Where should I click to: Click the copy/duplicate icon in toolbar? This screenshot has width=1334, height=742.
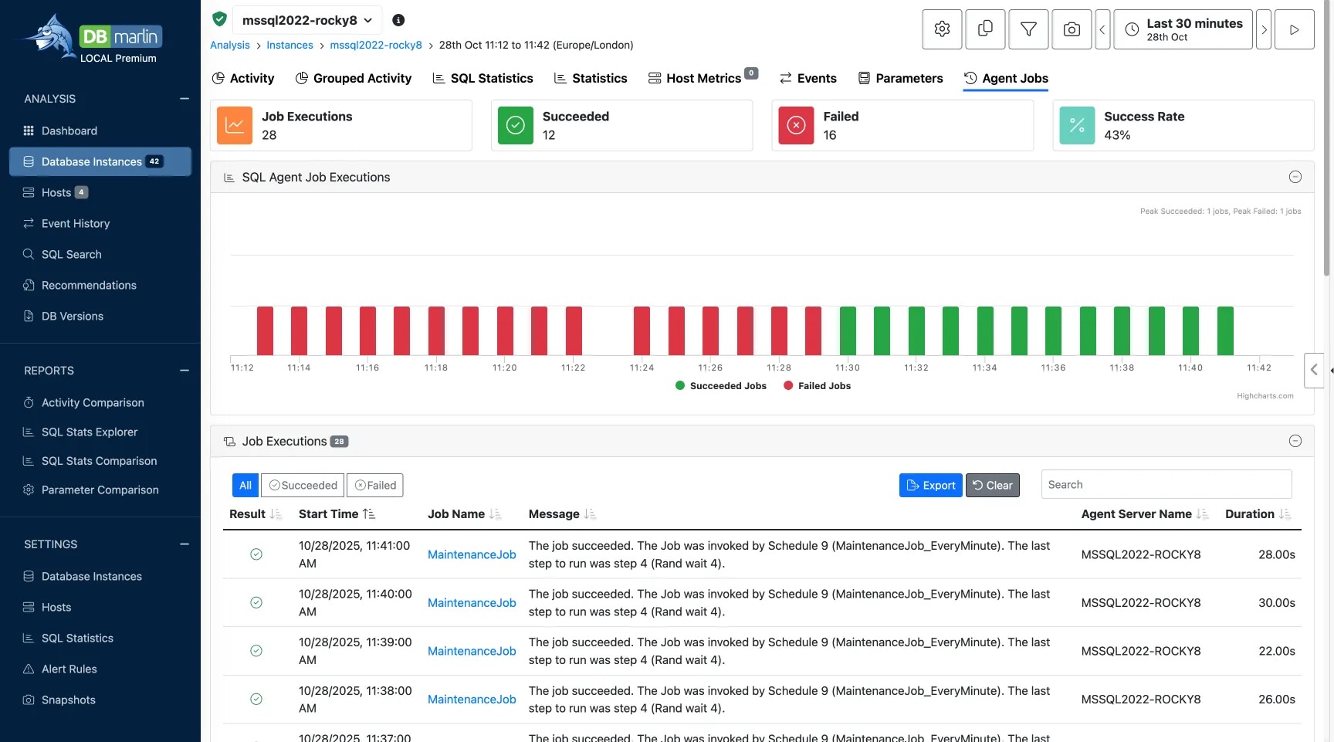(x=985, y=29)
